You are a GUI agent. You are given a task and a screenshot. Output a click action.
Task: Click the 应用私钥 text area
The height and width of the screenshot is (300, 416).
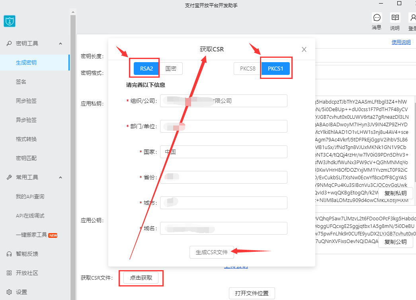(x=365, y=151)
